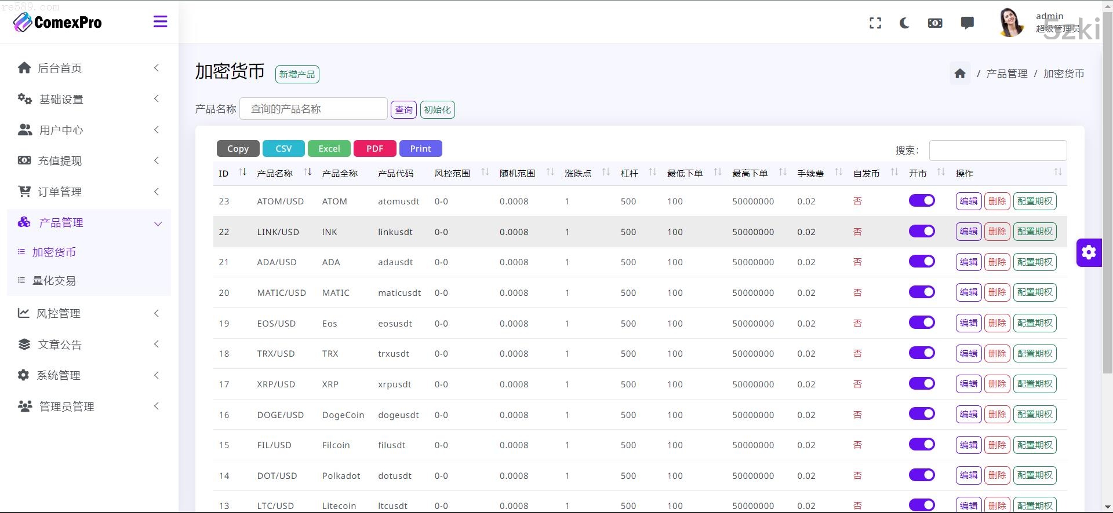This screenshot has width=1113, height=513.
Task: Disable the EOS/USD market toggle
Action: tap(921, 323)
